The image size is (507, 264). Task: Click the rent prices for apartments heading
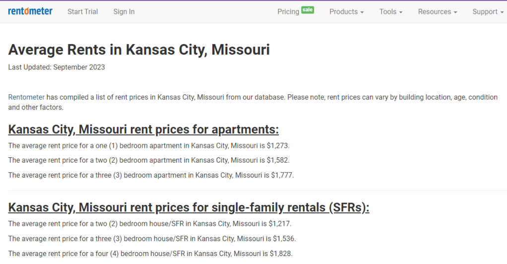(x=143, y=130)
